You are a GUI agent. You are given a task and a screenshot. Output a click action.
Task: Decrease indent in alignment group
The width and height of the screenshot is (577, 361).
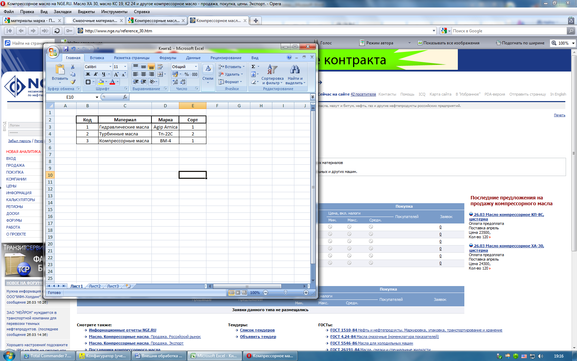pos(136,82)
